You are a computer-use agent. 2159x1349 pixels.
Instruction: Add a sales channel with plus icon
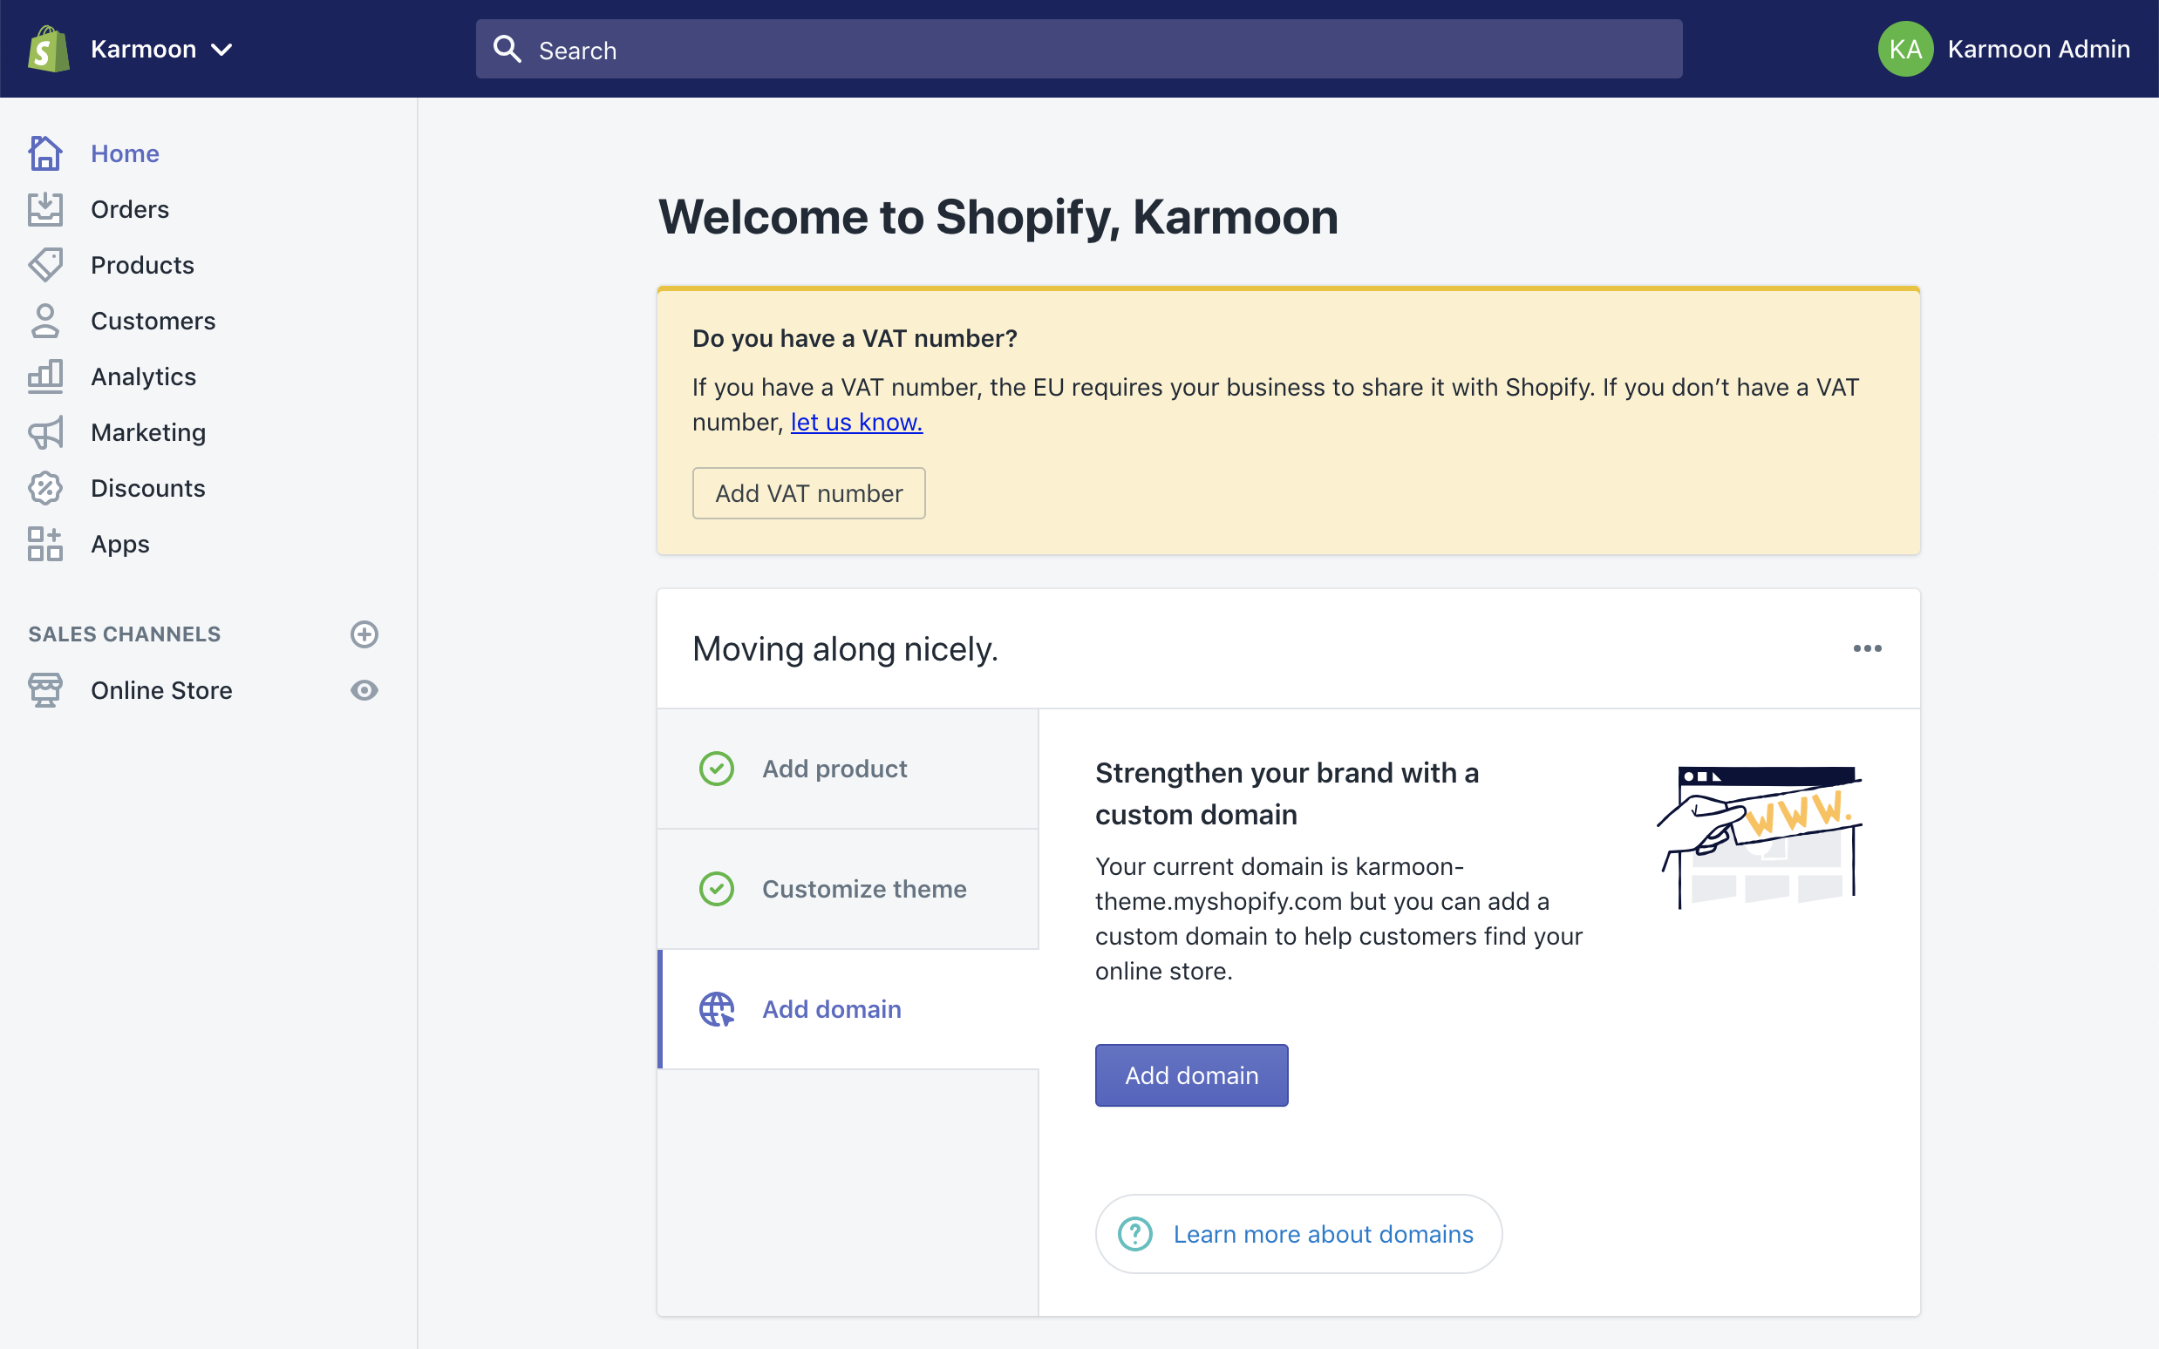[364, 634]
